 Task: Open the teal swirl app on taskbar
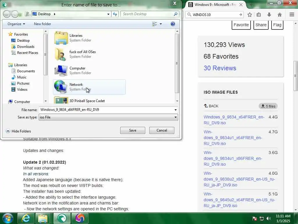pyautogui.click(x=62, y=218)
